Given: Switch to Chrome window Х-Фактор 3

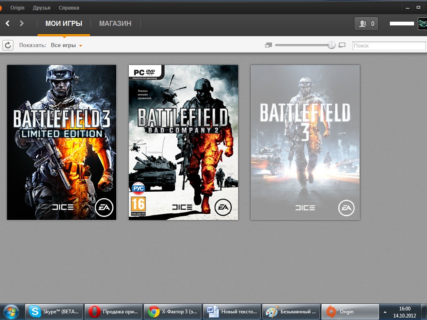Looking at the screenshot, I should (x=172, y=312).
